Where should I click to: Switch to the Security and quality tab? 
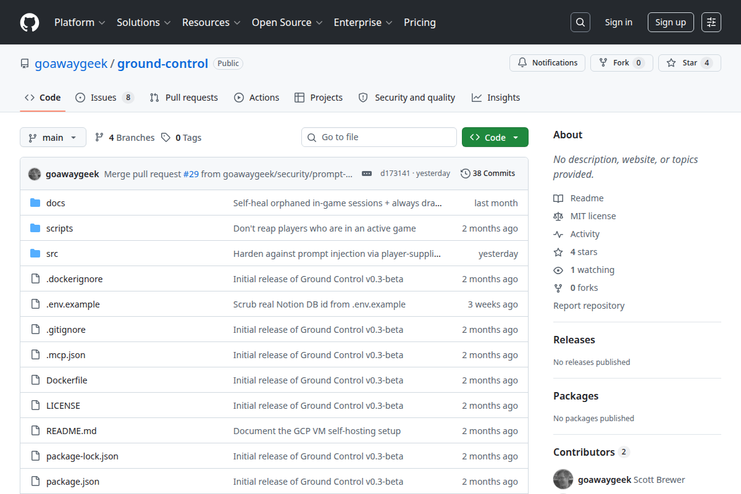tap(407, 98)
